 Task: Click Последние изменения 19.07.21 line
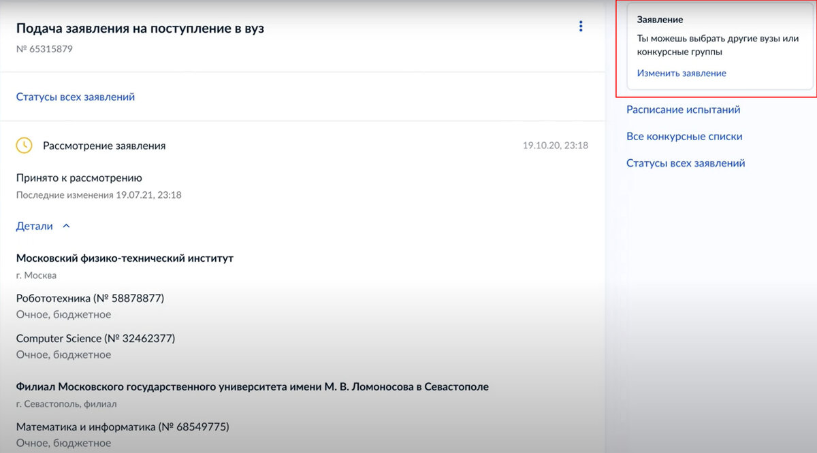point(99,195)
